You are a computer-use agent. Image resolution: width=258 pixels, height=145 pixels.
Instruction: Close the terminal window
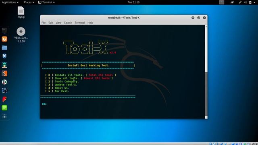204,18
